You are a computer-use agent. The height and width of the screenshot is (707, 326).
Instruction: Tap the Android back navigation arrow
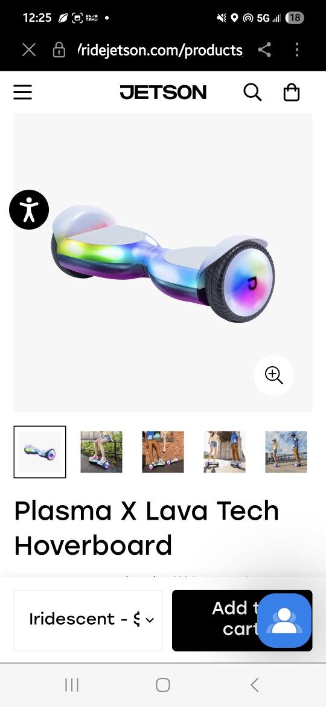[x=254, y=685]
